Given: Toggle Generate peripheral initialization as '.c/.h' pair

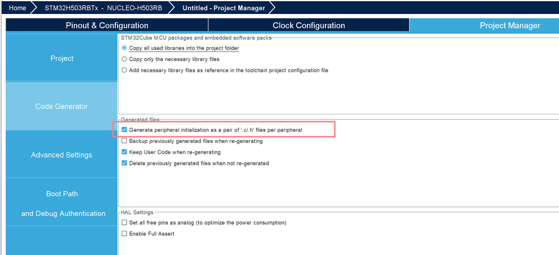Looking at the screenshot, I should tap(124, 130).
